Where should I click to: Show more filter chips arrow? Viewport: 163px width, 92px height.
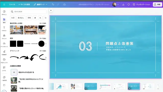coord(45,18)
